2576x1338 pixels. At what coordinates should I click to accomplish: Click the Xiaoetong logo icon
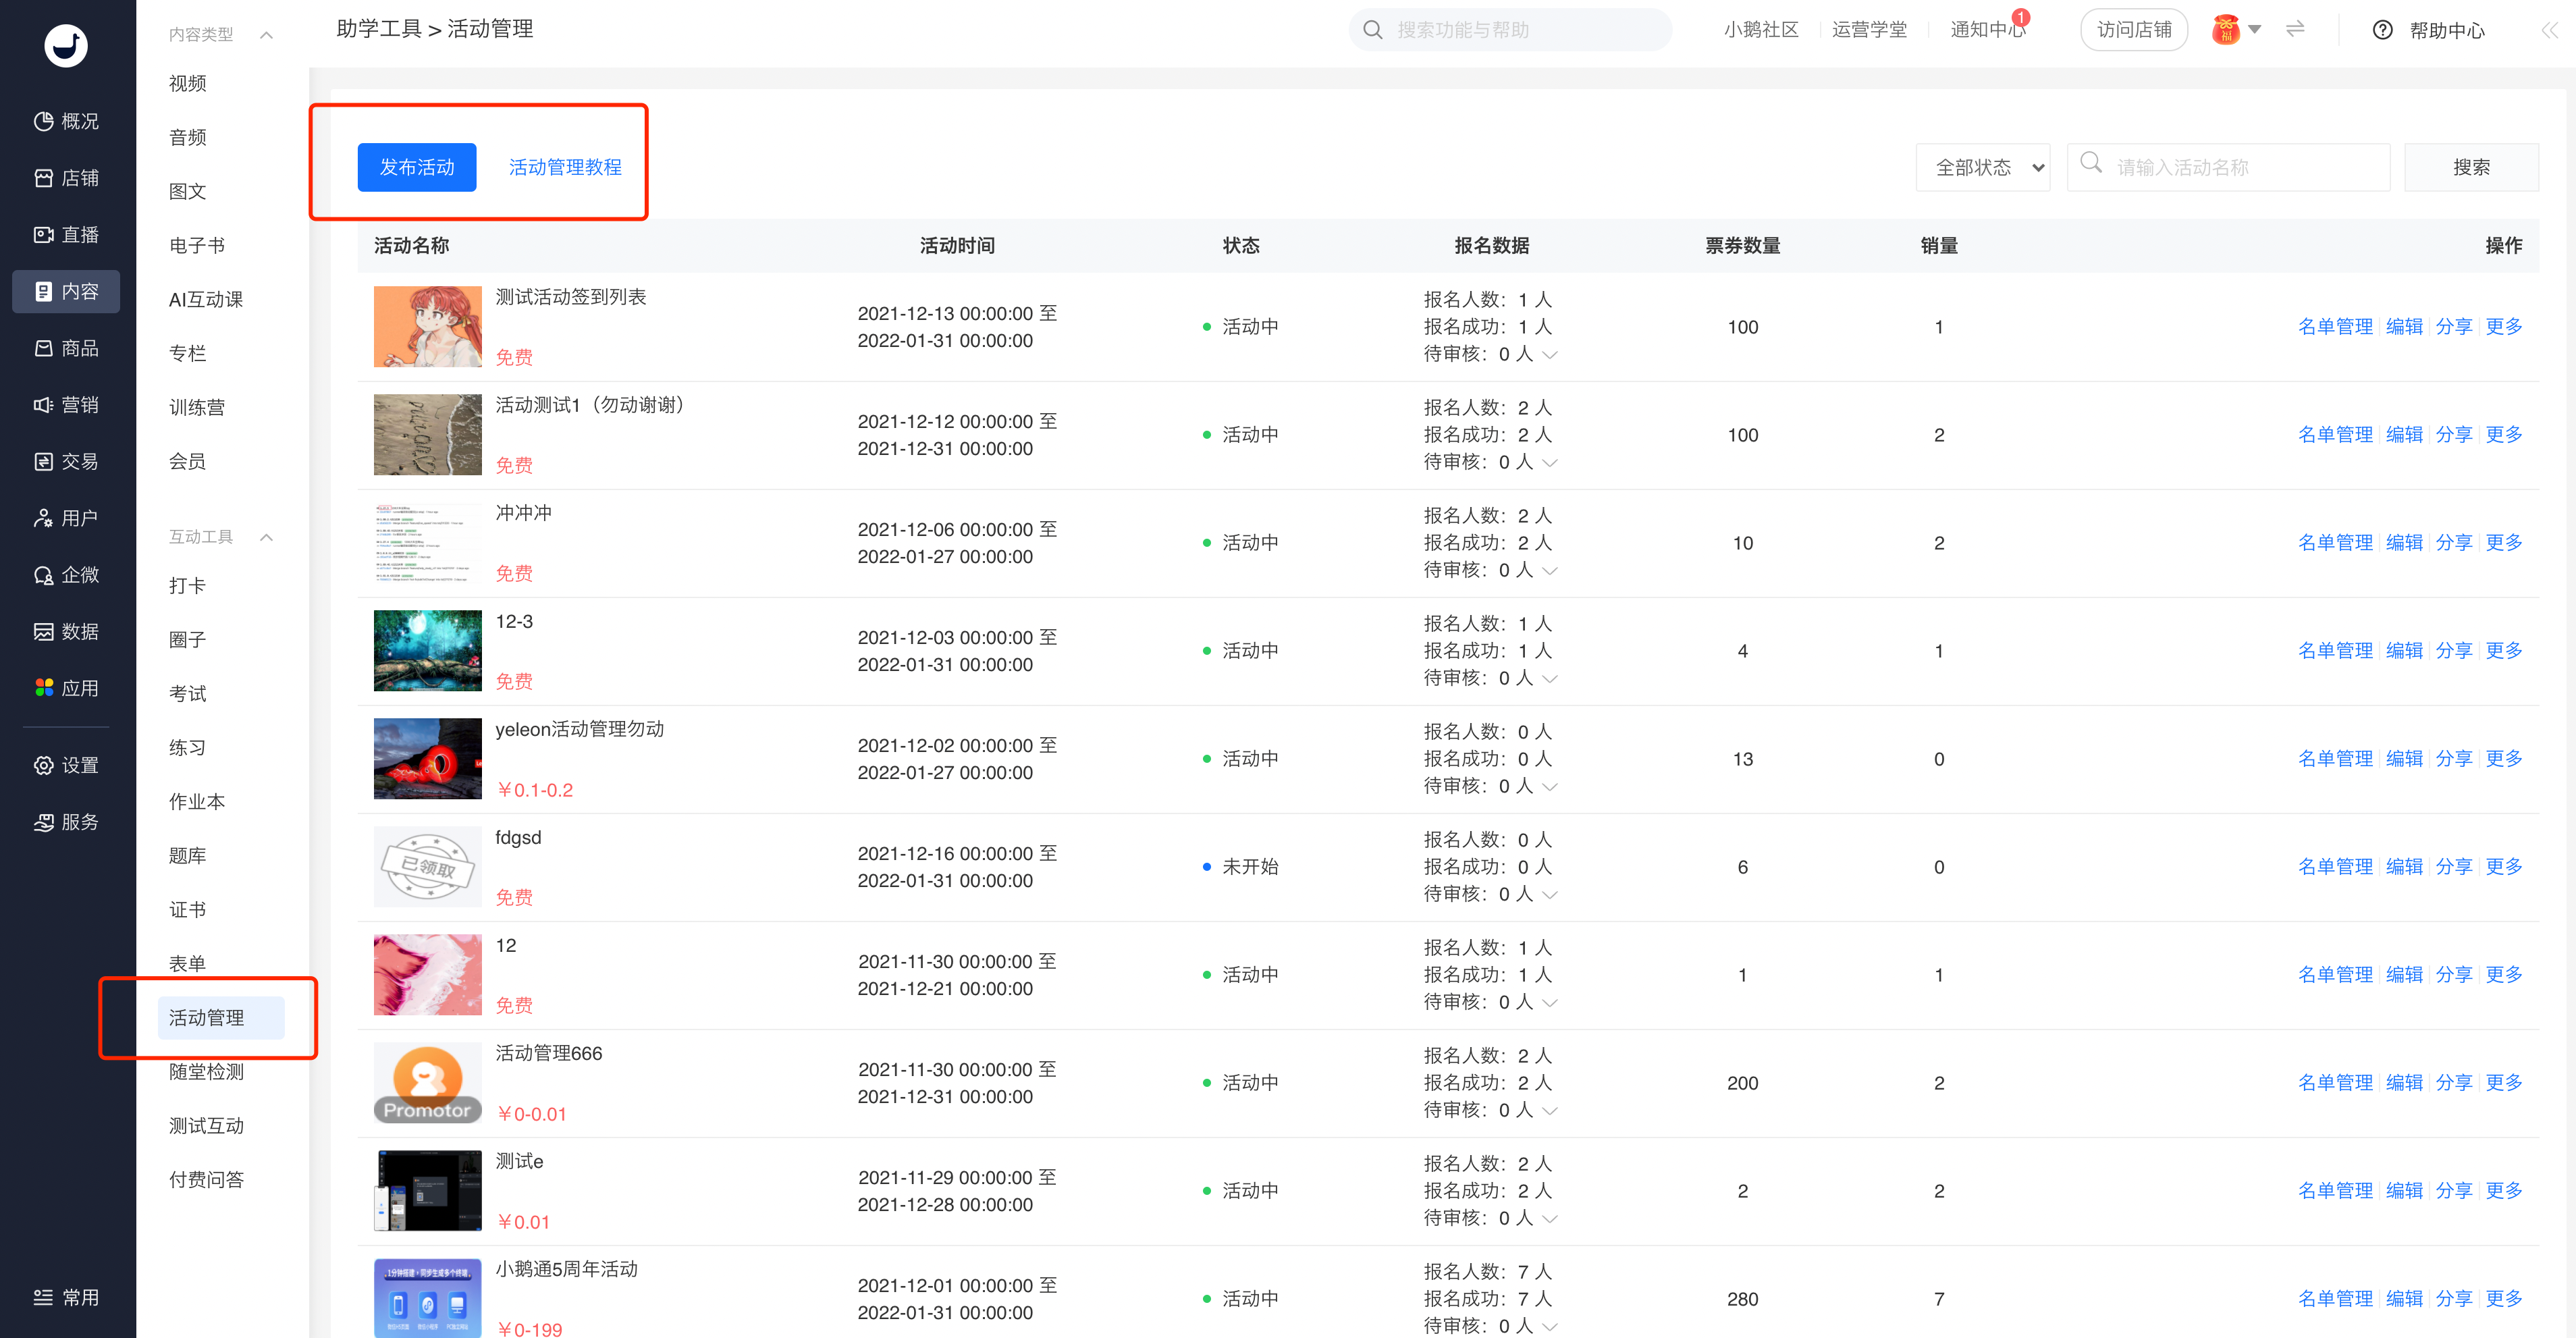(x=66, y=45)
